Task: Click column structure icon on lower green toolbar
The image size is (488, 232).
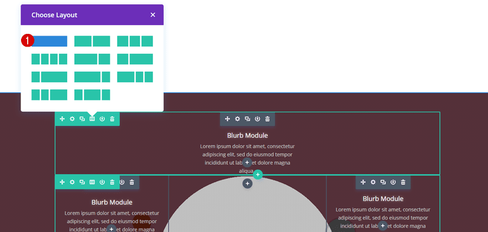Action: click(x=92, y=182)
